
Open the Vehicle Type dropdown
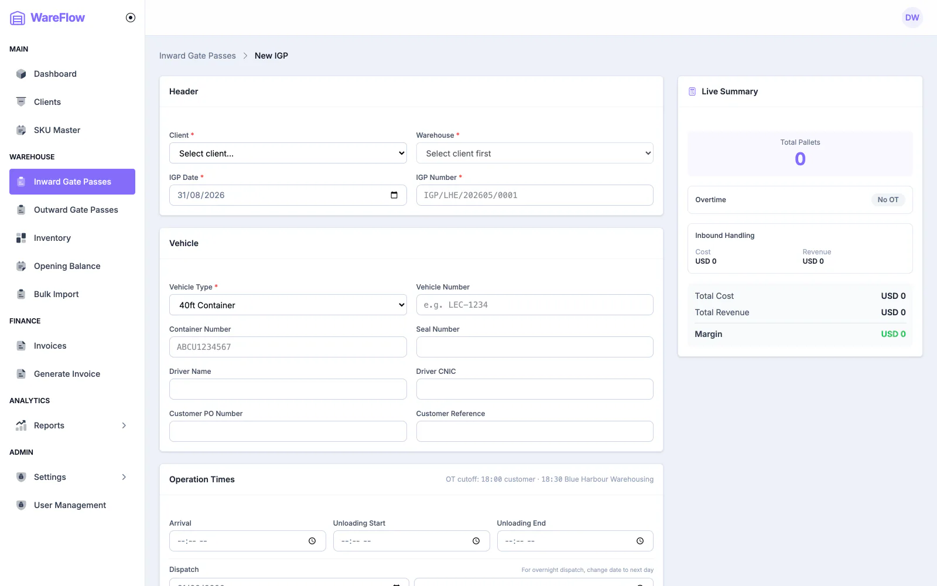(288, 305)
